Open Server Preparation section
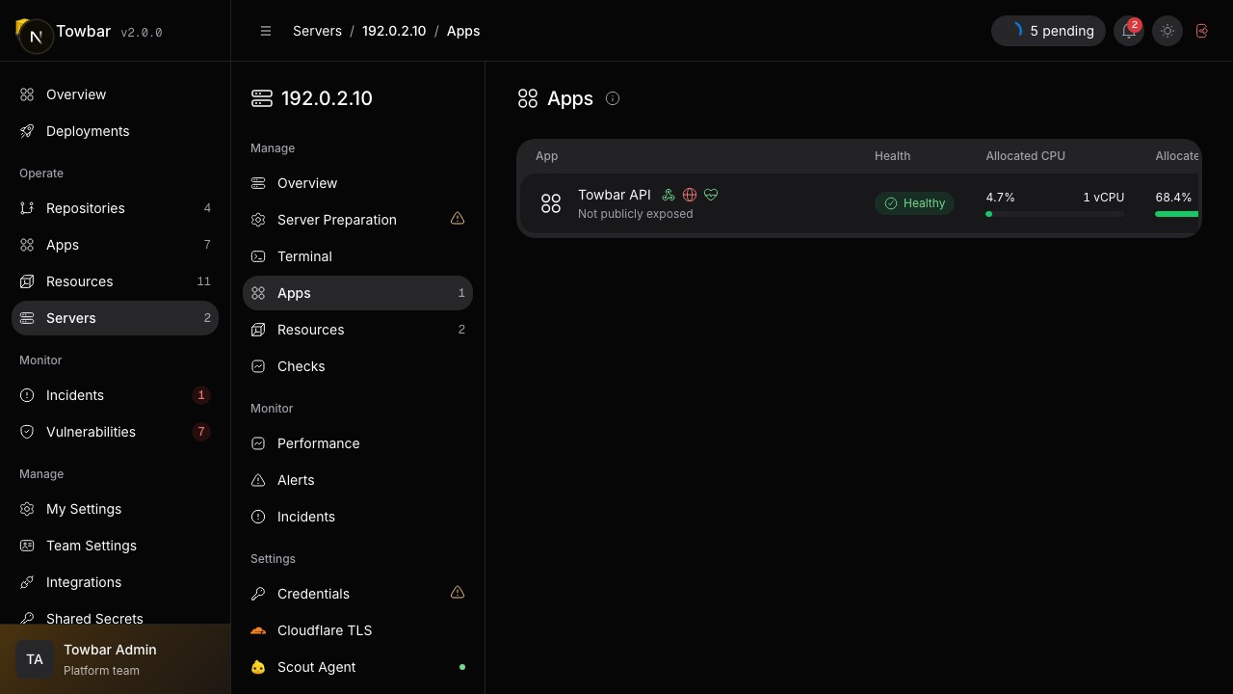This screenshot has width=1233, height=694. [x=357, y=220]
